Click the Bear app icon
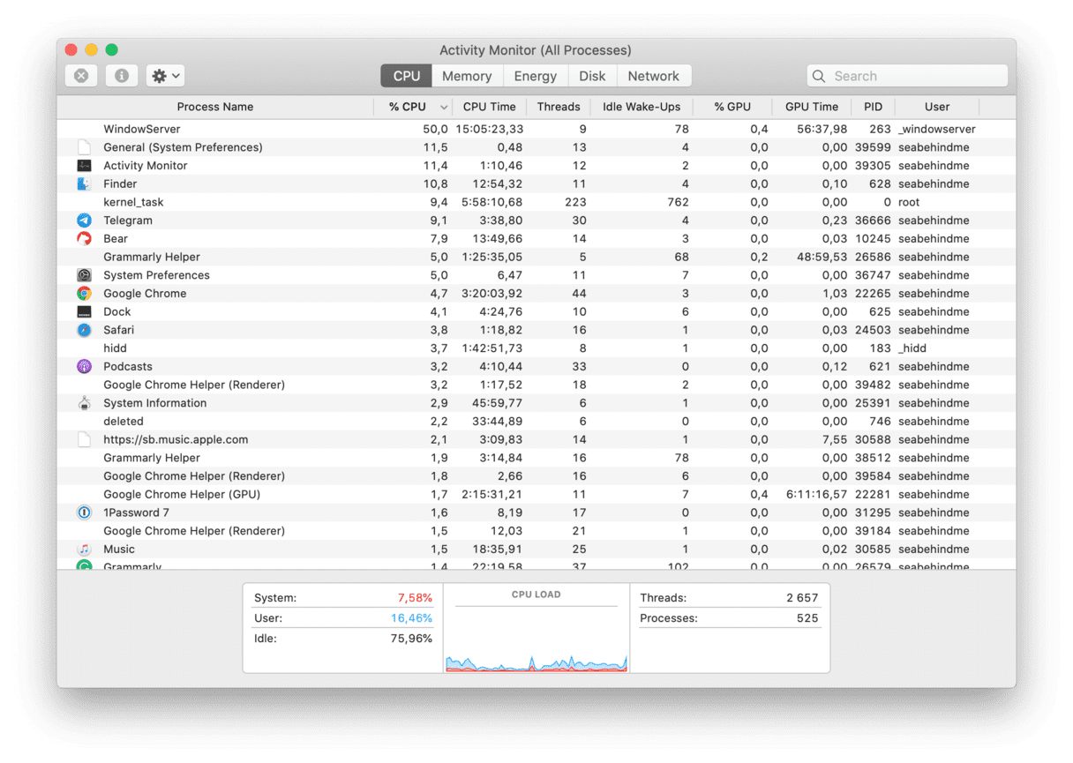The image size is (1073, 763). pos(84,238)
